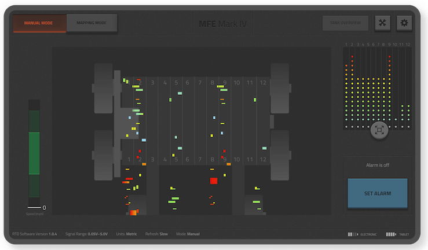Screen dimensions: 428x250
Task: Click bottom-row channel 10 label on scanner map
Action: point(237,160)
